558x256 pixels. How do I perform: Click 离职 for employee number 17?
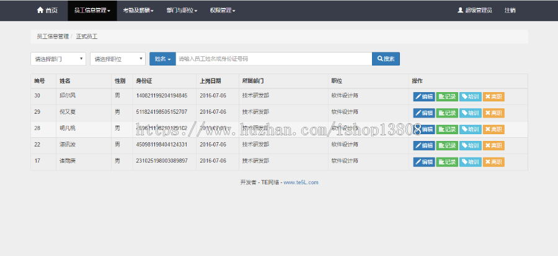[x=494, y=162]
